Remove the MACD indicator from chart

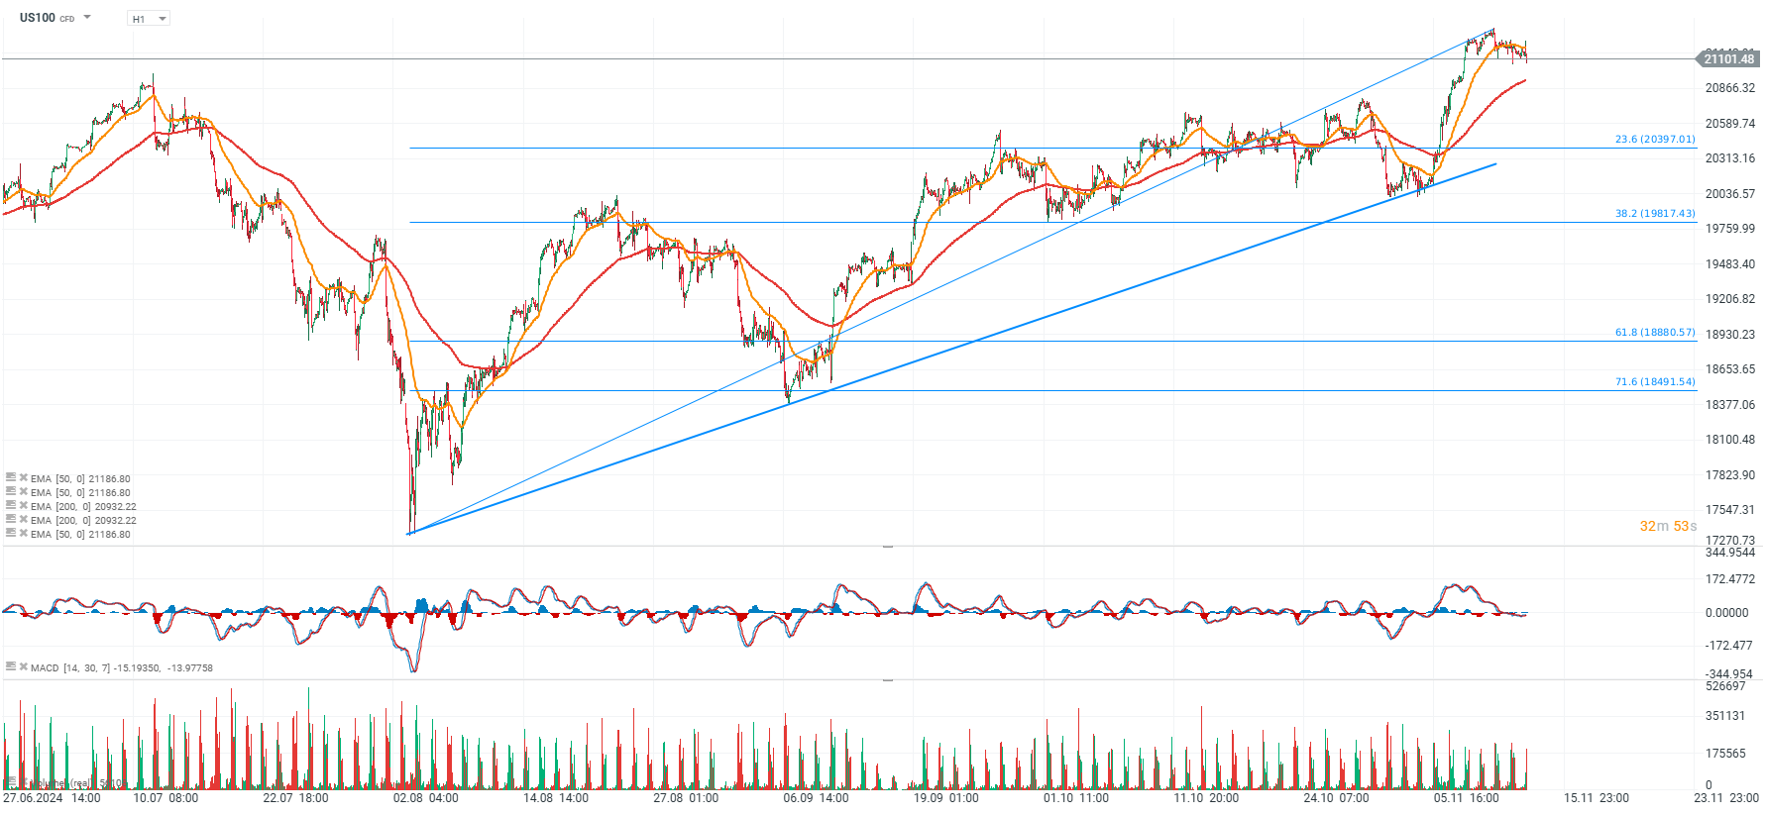click(x=23, y=666)
